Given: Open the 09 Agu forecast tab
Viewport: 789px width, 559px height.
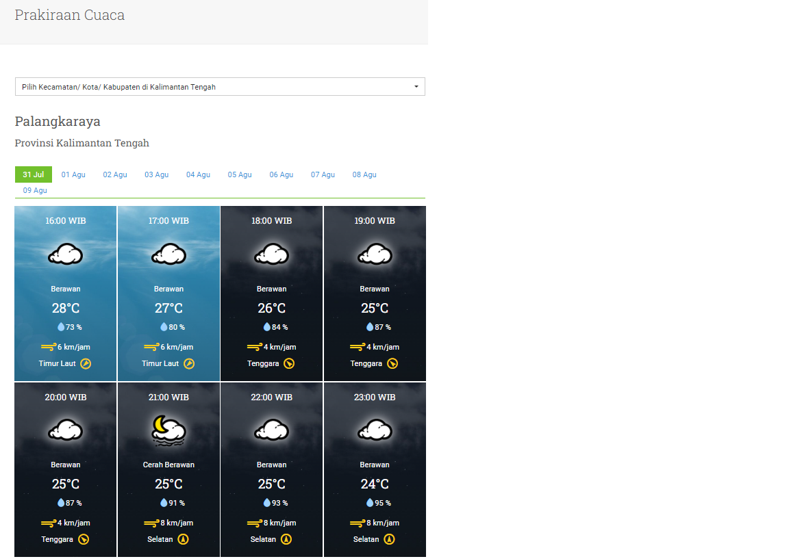Looking at the screenshot, I should tap(35, 190).
